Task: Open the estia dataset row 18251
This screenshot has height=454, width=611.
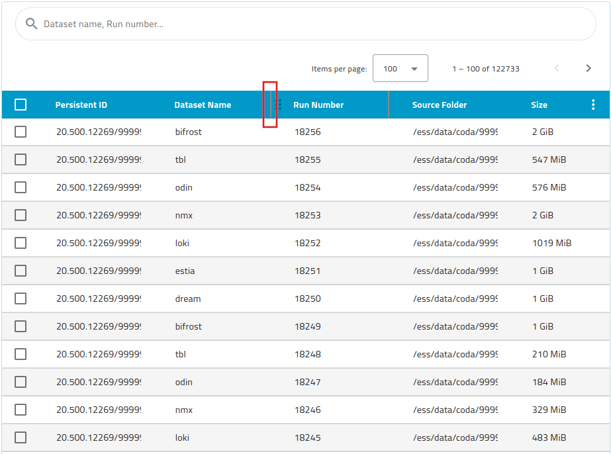Action: pos(185,271)
